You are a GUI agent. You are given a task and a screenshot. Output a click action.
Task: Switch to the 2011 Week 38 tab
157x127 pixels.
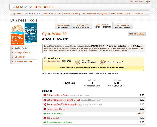(82, 26)
